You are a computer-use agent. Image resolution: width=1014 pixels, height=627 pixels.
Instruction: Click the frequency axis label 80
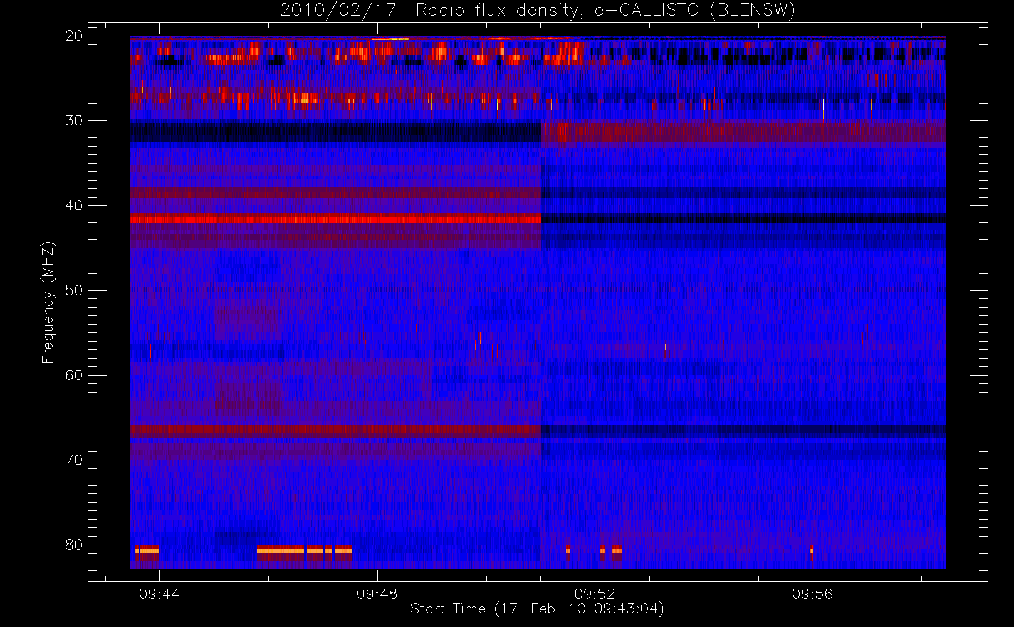pyautogui.click(x=74, y=545)
